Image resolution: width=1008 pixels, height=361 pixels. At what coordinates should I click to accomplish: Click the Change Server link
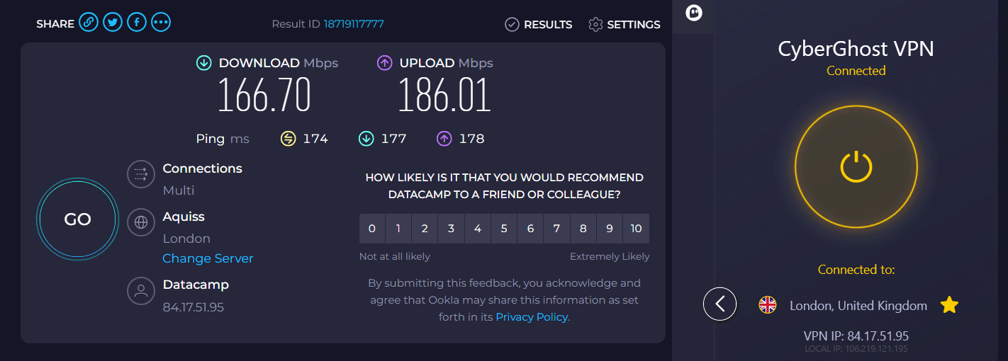208,258
